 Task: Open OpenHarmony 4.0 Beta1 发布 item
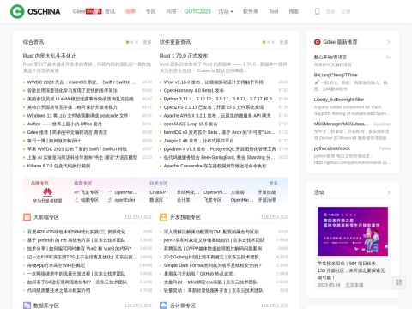[194, 90]
